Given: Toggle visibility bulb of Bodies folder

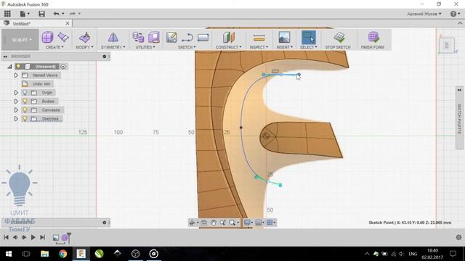Looking at the screenshot, I should tap(25, 101).
